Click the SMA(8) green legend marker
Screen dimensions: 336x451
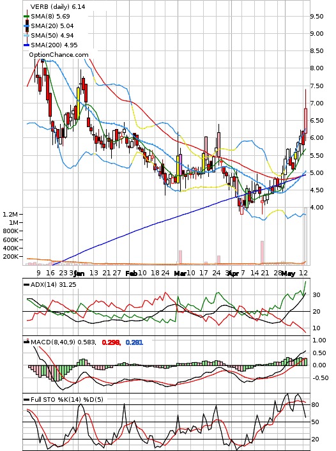[26, 17]
